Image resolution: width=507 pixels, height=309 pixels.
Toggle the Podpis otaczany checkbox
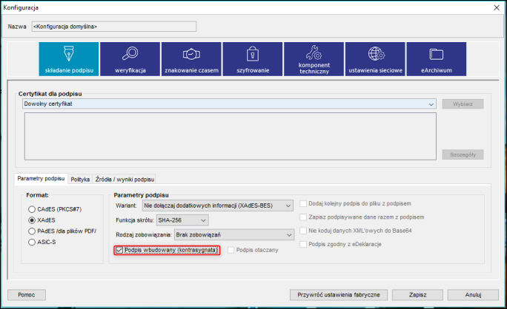coord(231,251)
